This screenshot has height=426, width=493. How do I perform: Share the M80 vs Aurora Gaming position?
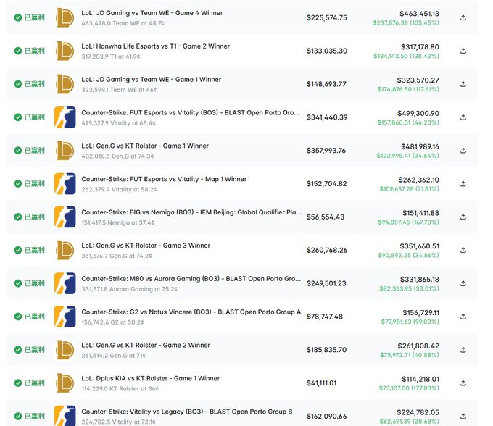click(463, 283)
